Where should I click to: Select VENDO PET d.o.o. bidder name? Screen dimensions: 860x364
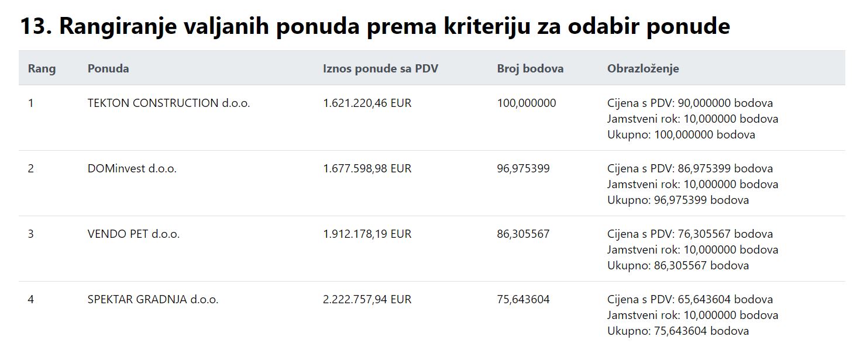133,234
